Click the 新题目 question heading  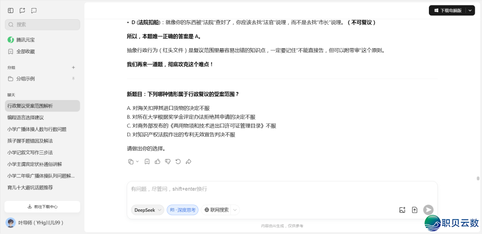point(183,94)
